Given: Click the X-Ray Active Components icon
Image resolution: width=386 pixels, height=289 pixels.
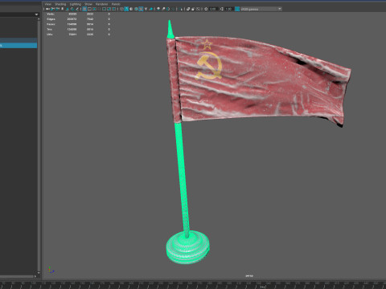Looking at the screenshot, I should [x=193, y=9].
